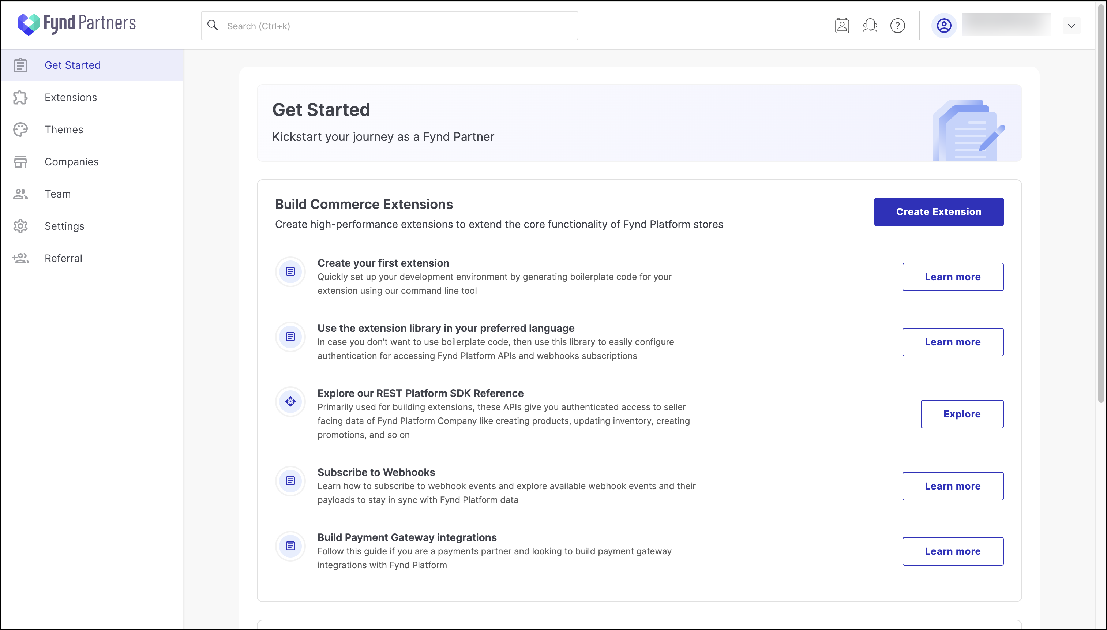Viewport: 1107px width, 630px height.
Task: Click Explore for REST Platform SDK Reference
Action: click(x=962, y=414)
